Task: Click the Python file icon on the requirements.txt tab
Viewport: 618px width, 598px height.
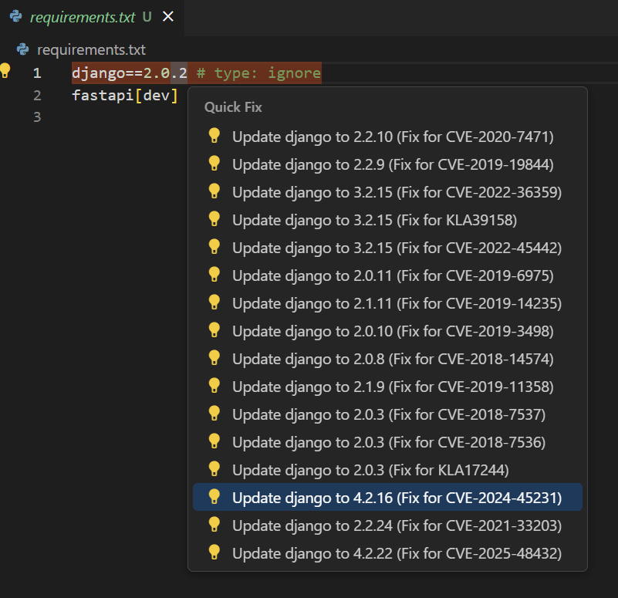Action: [15, 16]
